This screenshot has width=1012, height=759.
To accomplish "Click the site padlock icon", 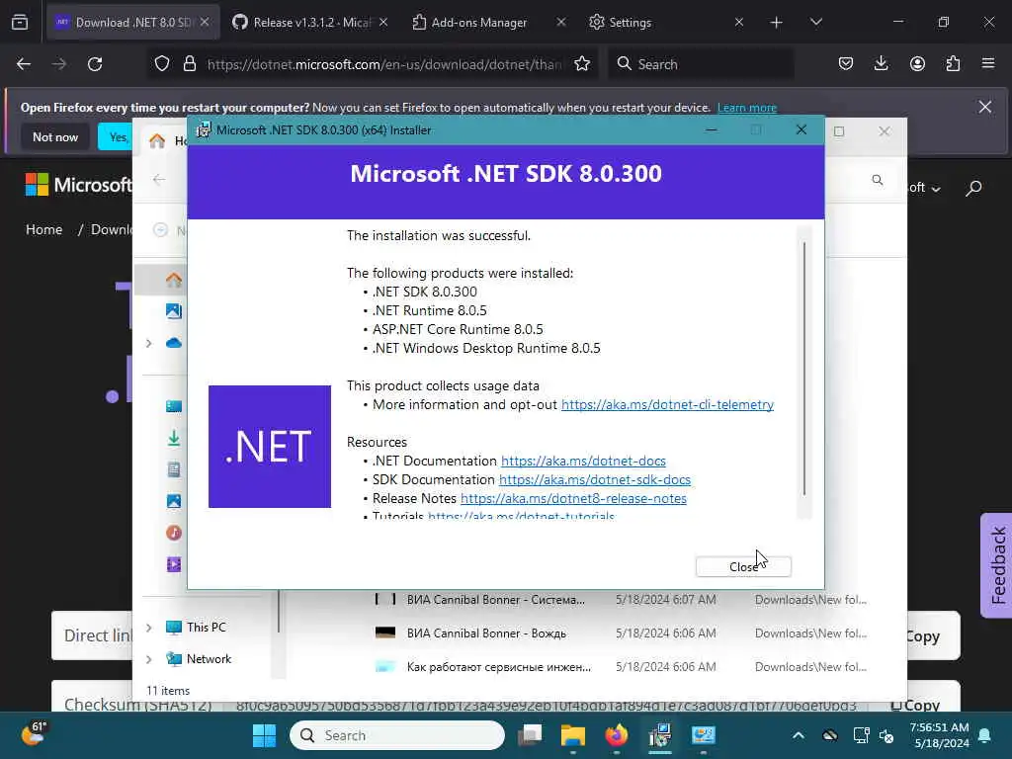I will [189, 64].
